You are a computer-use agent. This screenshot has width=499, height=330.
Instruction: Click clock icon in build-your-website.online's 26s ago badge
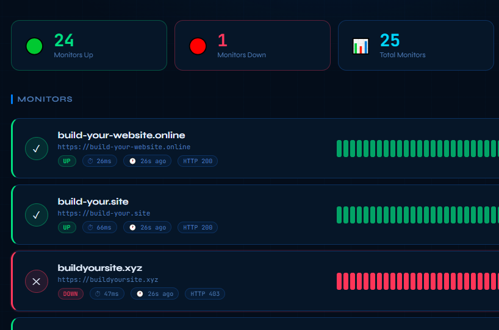click(132, 161)
